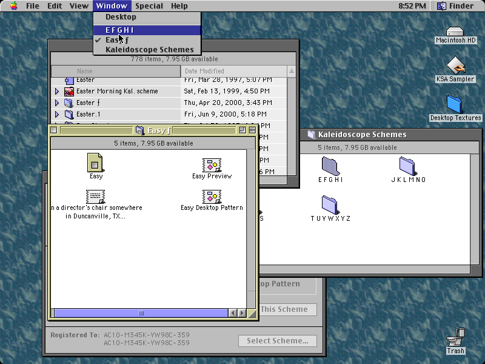Click Kaleidoscope Schemes 5 items status text
Viewport: 485px width, 364px height.
[x=357, y=147]
